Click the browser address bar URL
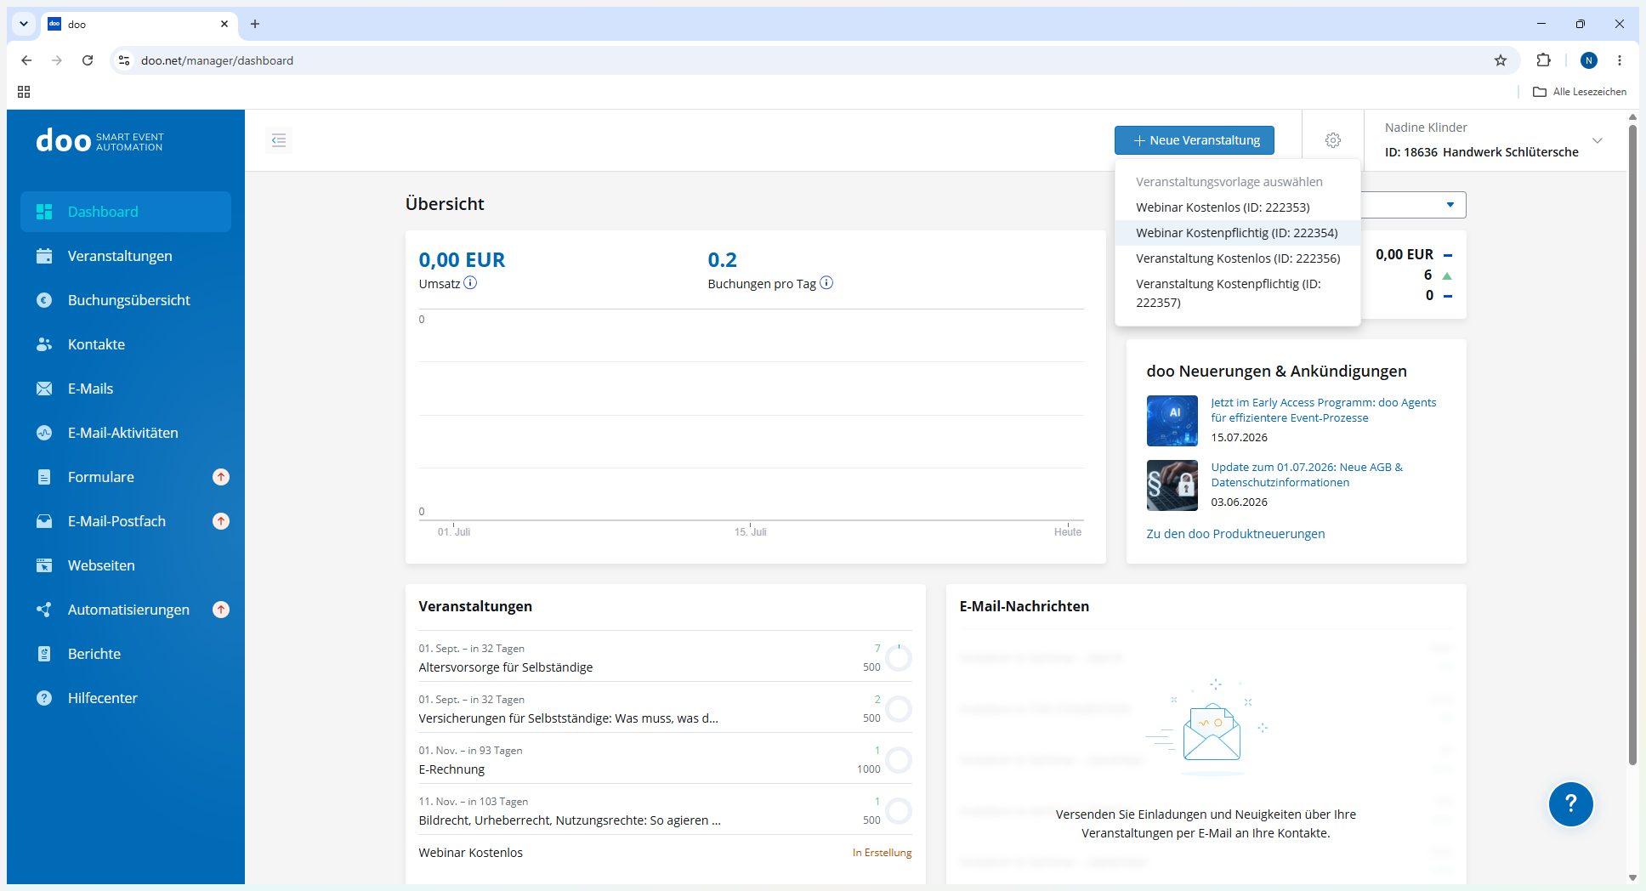This screenshot has width=1646, height=891. coord(217,60)
